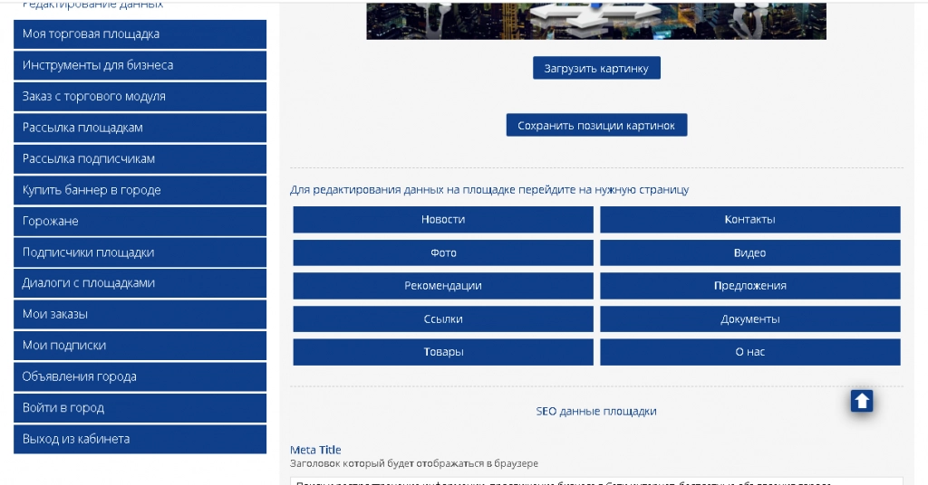Click Выход из кабинета menu item
Viewport: 928px width, 485px height.
140,439
